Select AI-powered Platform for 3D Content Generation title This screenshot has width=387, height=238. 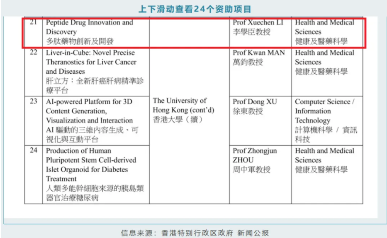coord(89,111)
